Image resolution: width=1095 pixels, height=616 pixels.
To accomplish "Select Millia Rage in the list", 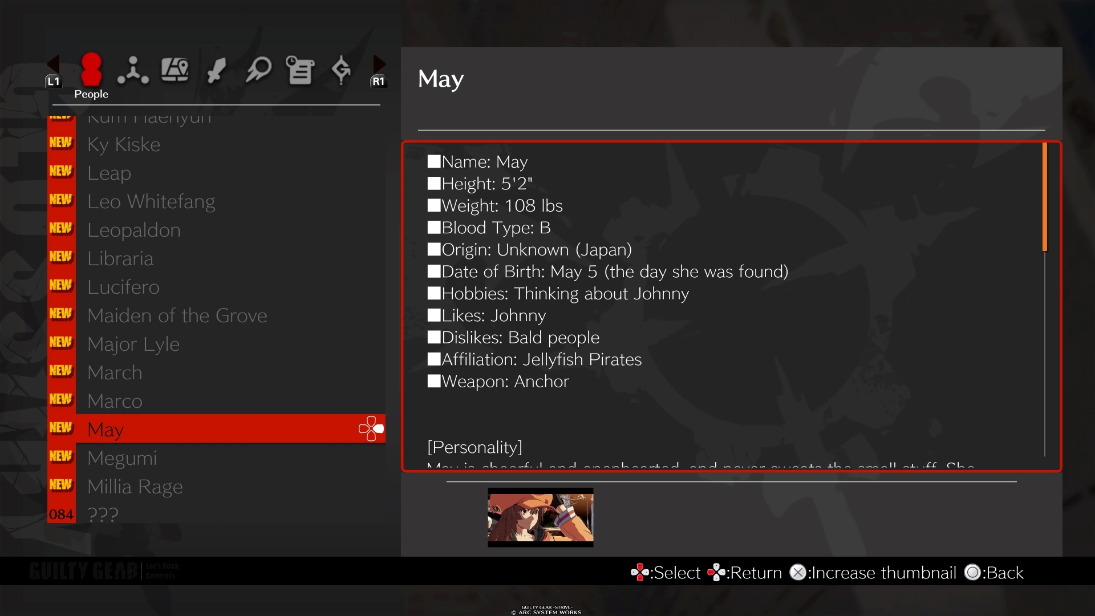I will point(135,487).
